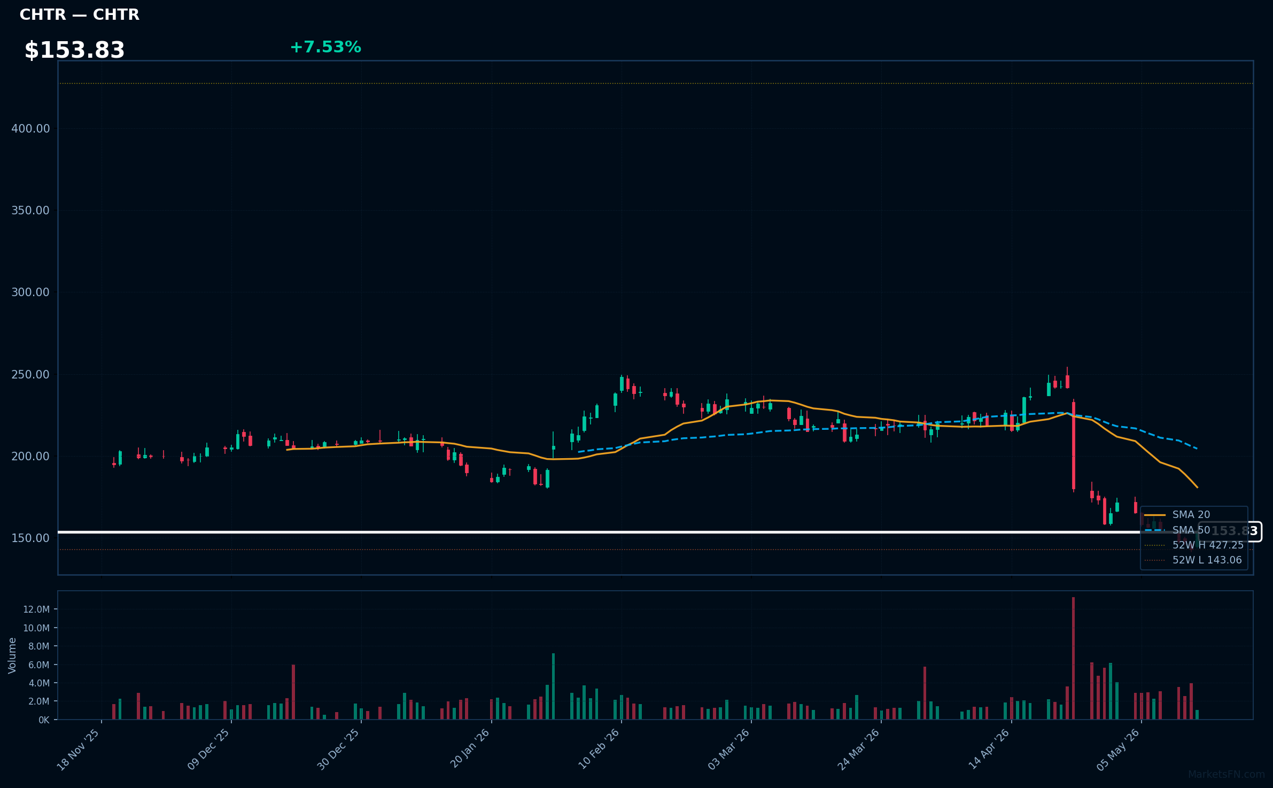Click the 400.00 price axis label

click(30, 128)
